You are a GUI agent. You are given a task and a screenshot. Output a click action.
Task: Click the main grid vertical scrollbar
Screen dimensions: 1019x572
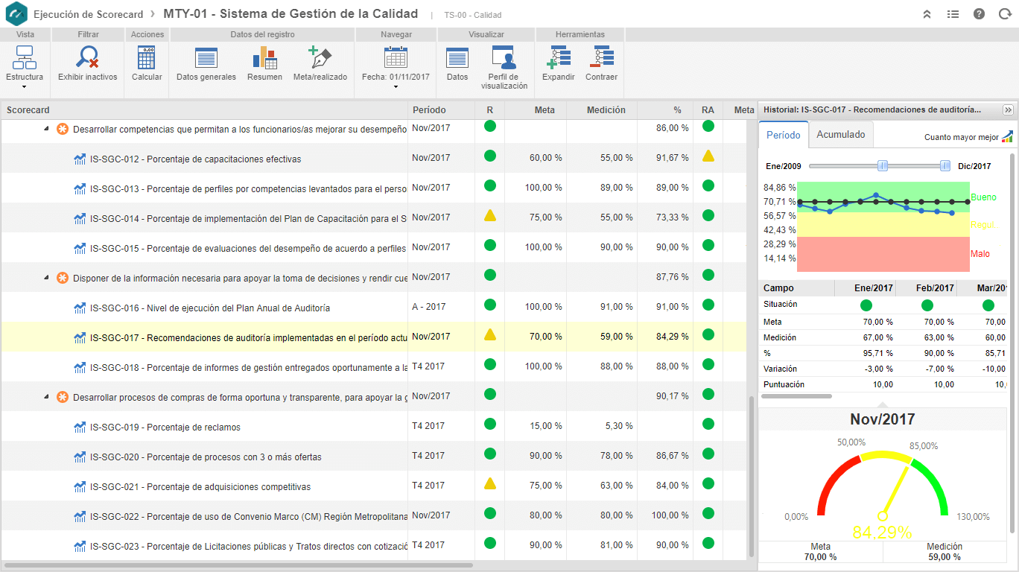coord(751,477)
